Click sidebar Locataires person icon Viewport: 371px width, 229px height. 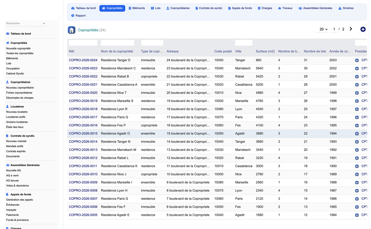[7, 106]
